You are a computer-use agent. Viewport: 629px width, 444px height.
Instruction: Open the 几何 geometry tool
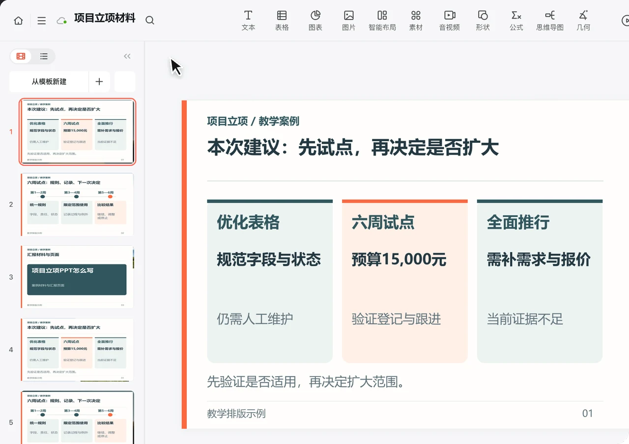click(583, 21)
